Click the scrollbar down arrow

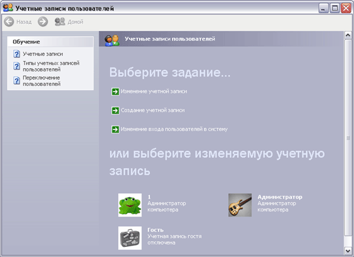point(348,251)
